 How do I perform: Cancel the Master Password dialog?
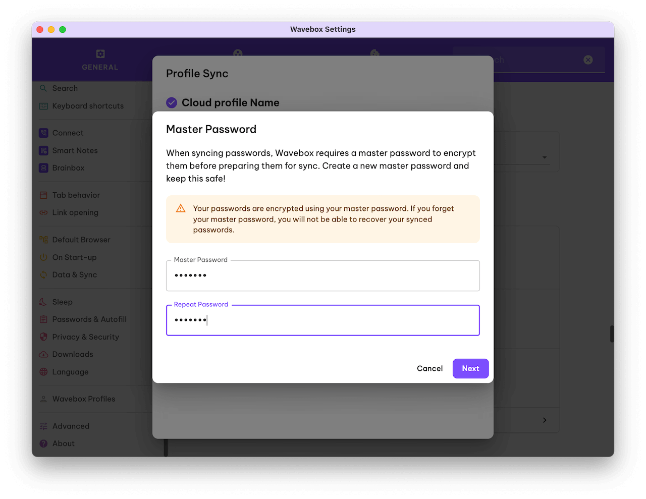tap(429, 368)
